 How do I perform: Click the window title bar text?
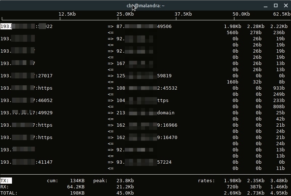point(145,5)
